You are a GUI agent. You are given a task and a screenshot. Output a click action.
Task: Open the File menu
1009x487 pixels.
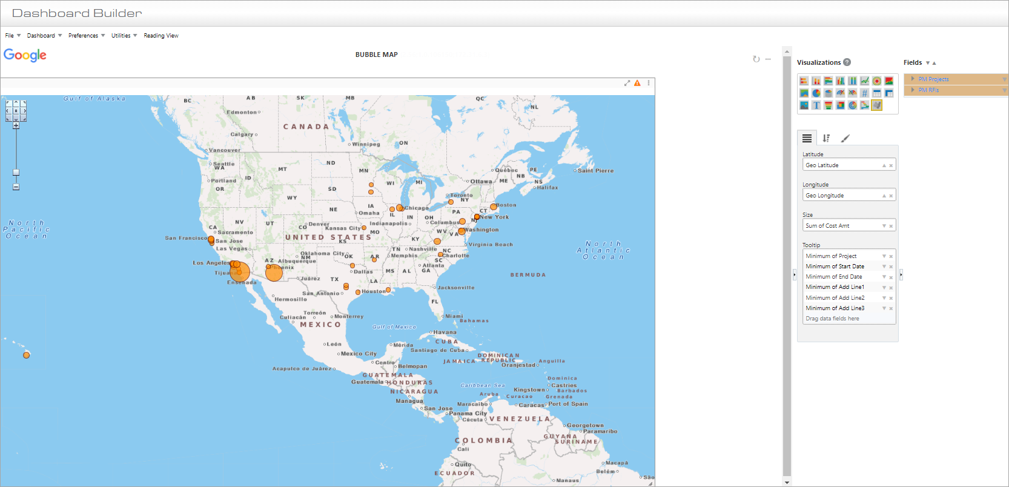13,36
